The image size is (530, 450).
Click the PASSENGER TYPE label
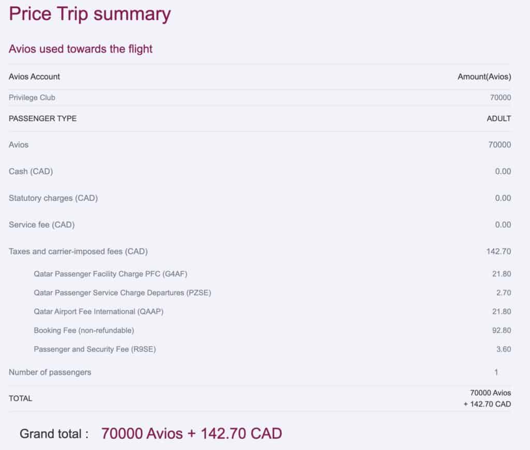pyautogui.click(x=42, y=118)
